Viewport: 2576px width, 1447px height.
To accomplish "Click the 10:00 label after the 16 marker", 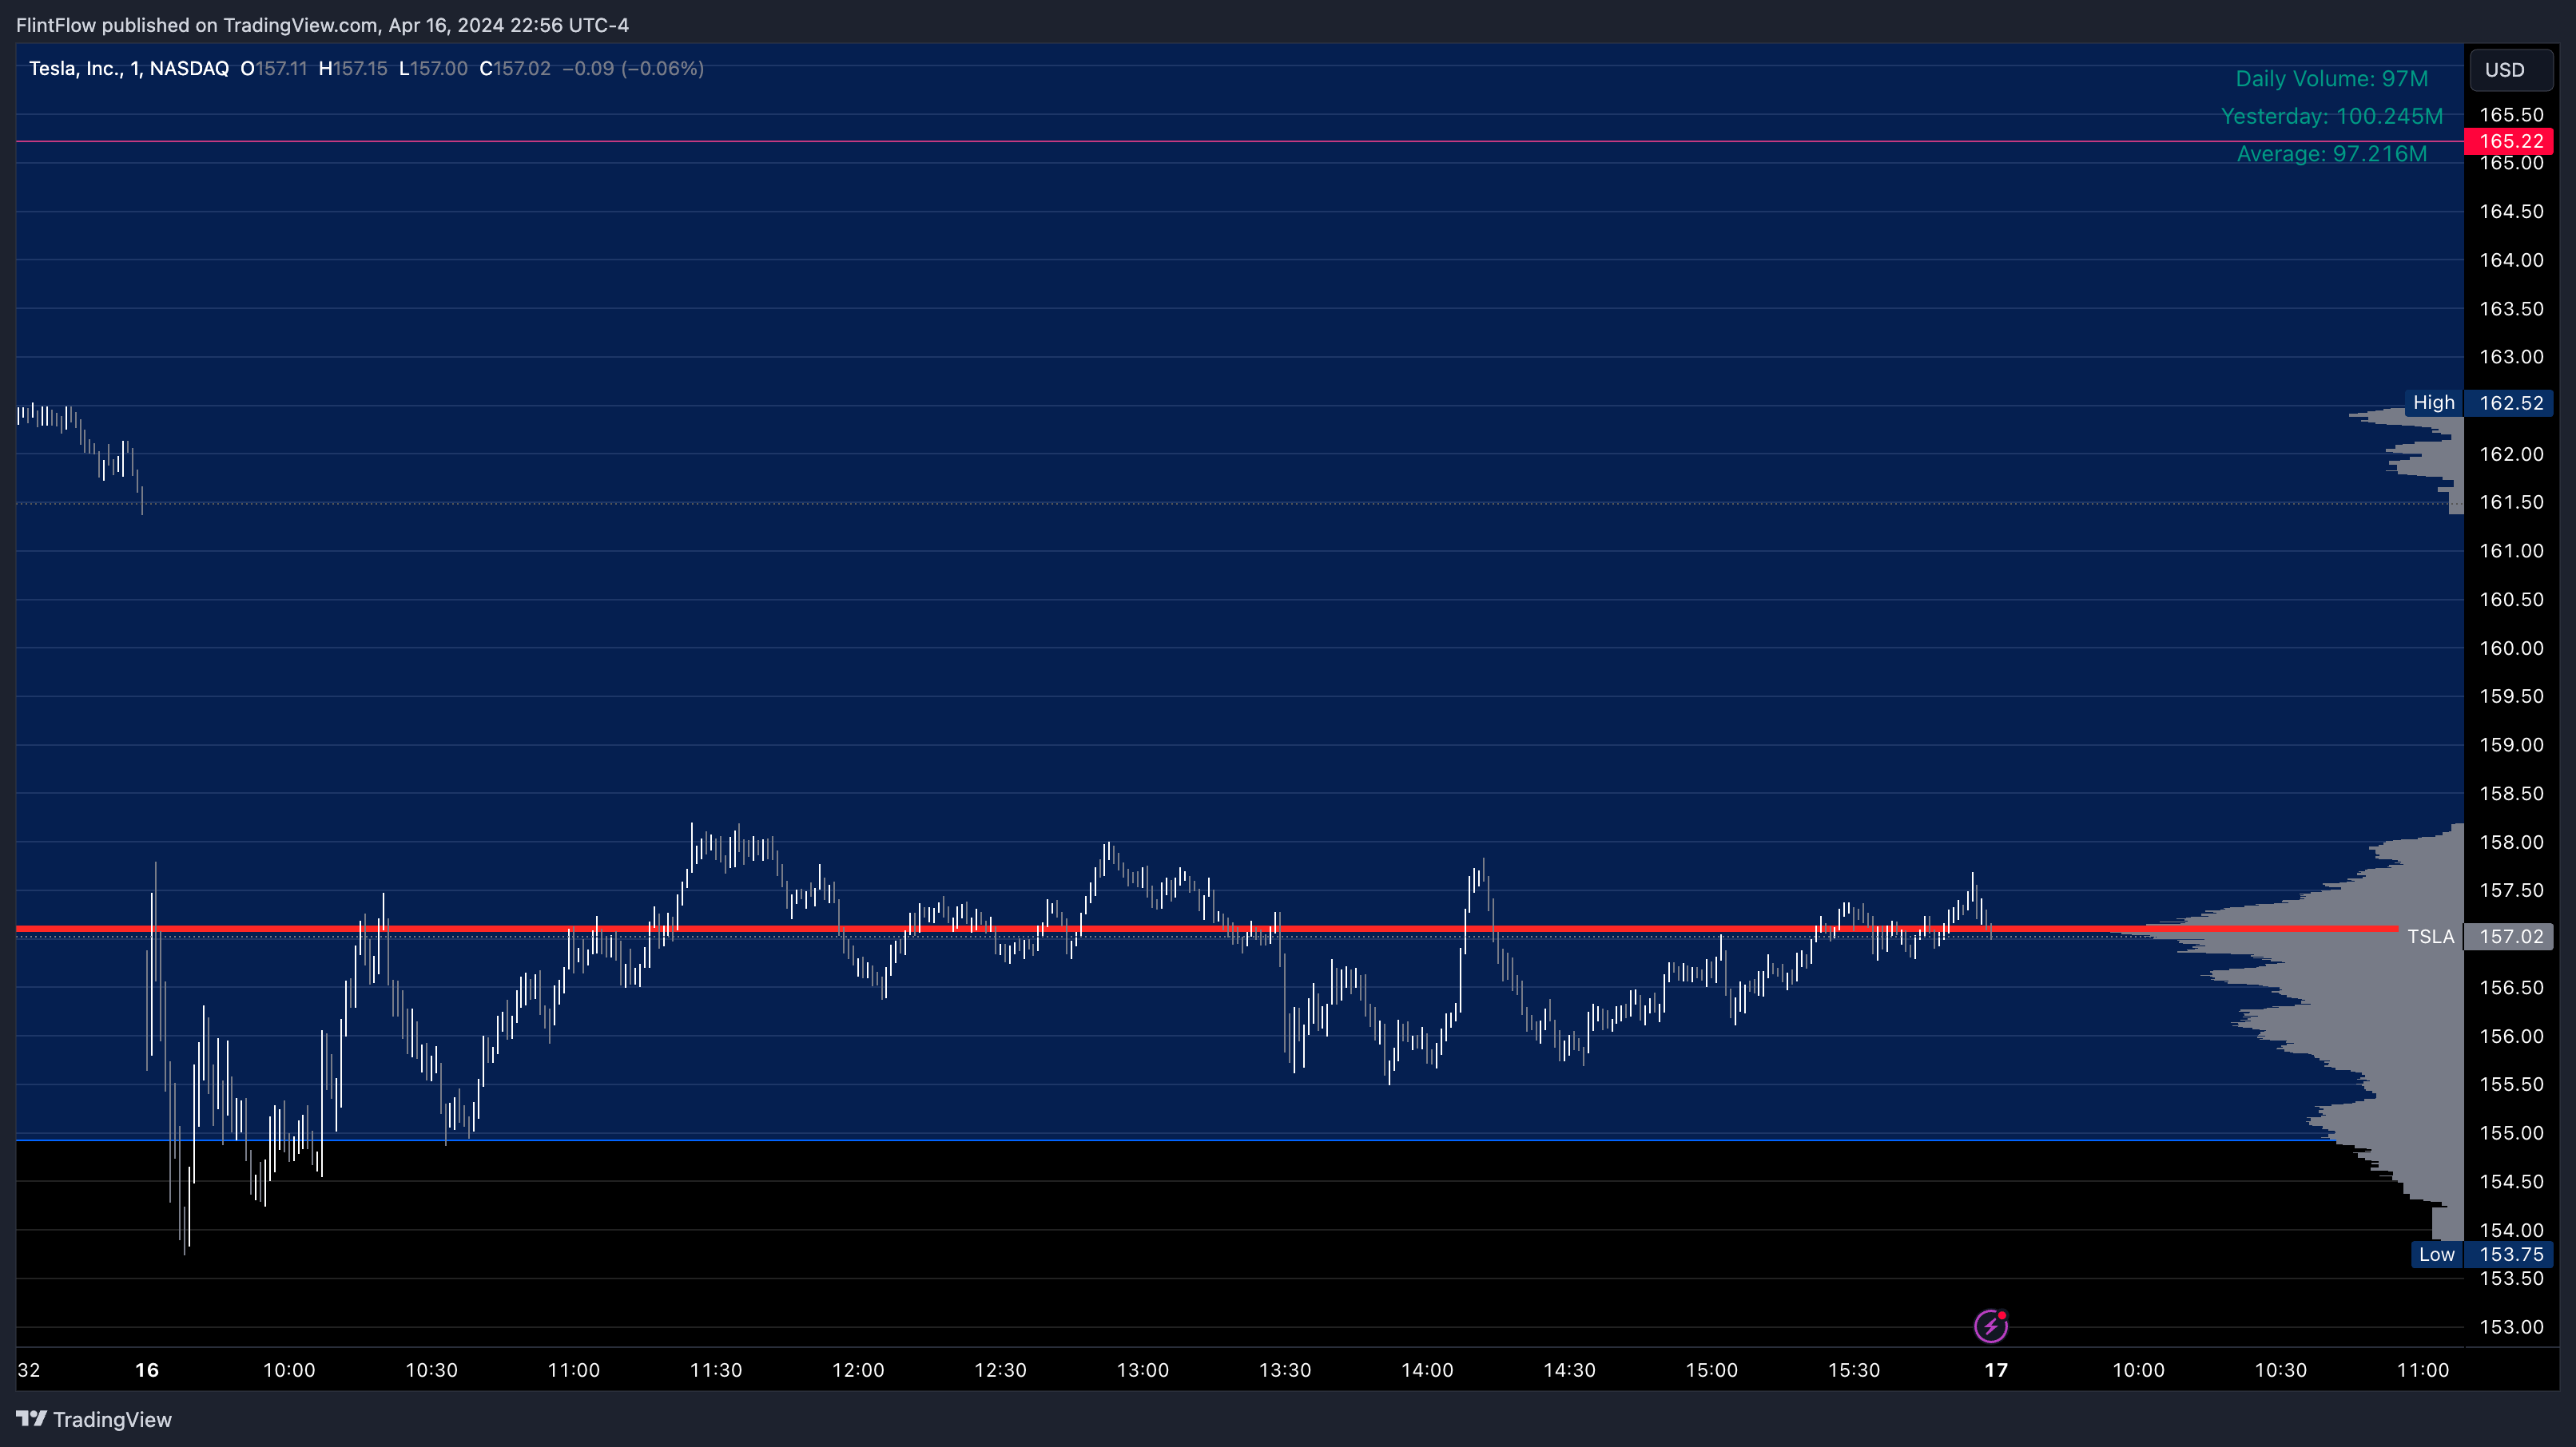I will pyautogui.click(x=289, y=1369).
